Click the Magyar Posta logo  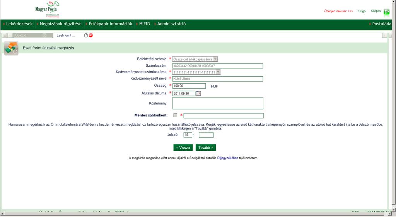(47, 9)
